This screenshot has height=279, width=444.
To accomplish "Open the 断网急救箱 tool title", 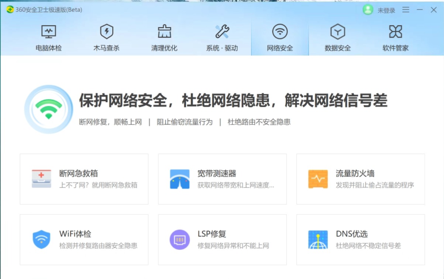I will pyautogui.click(x=78, y=173).
